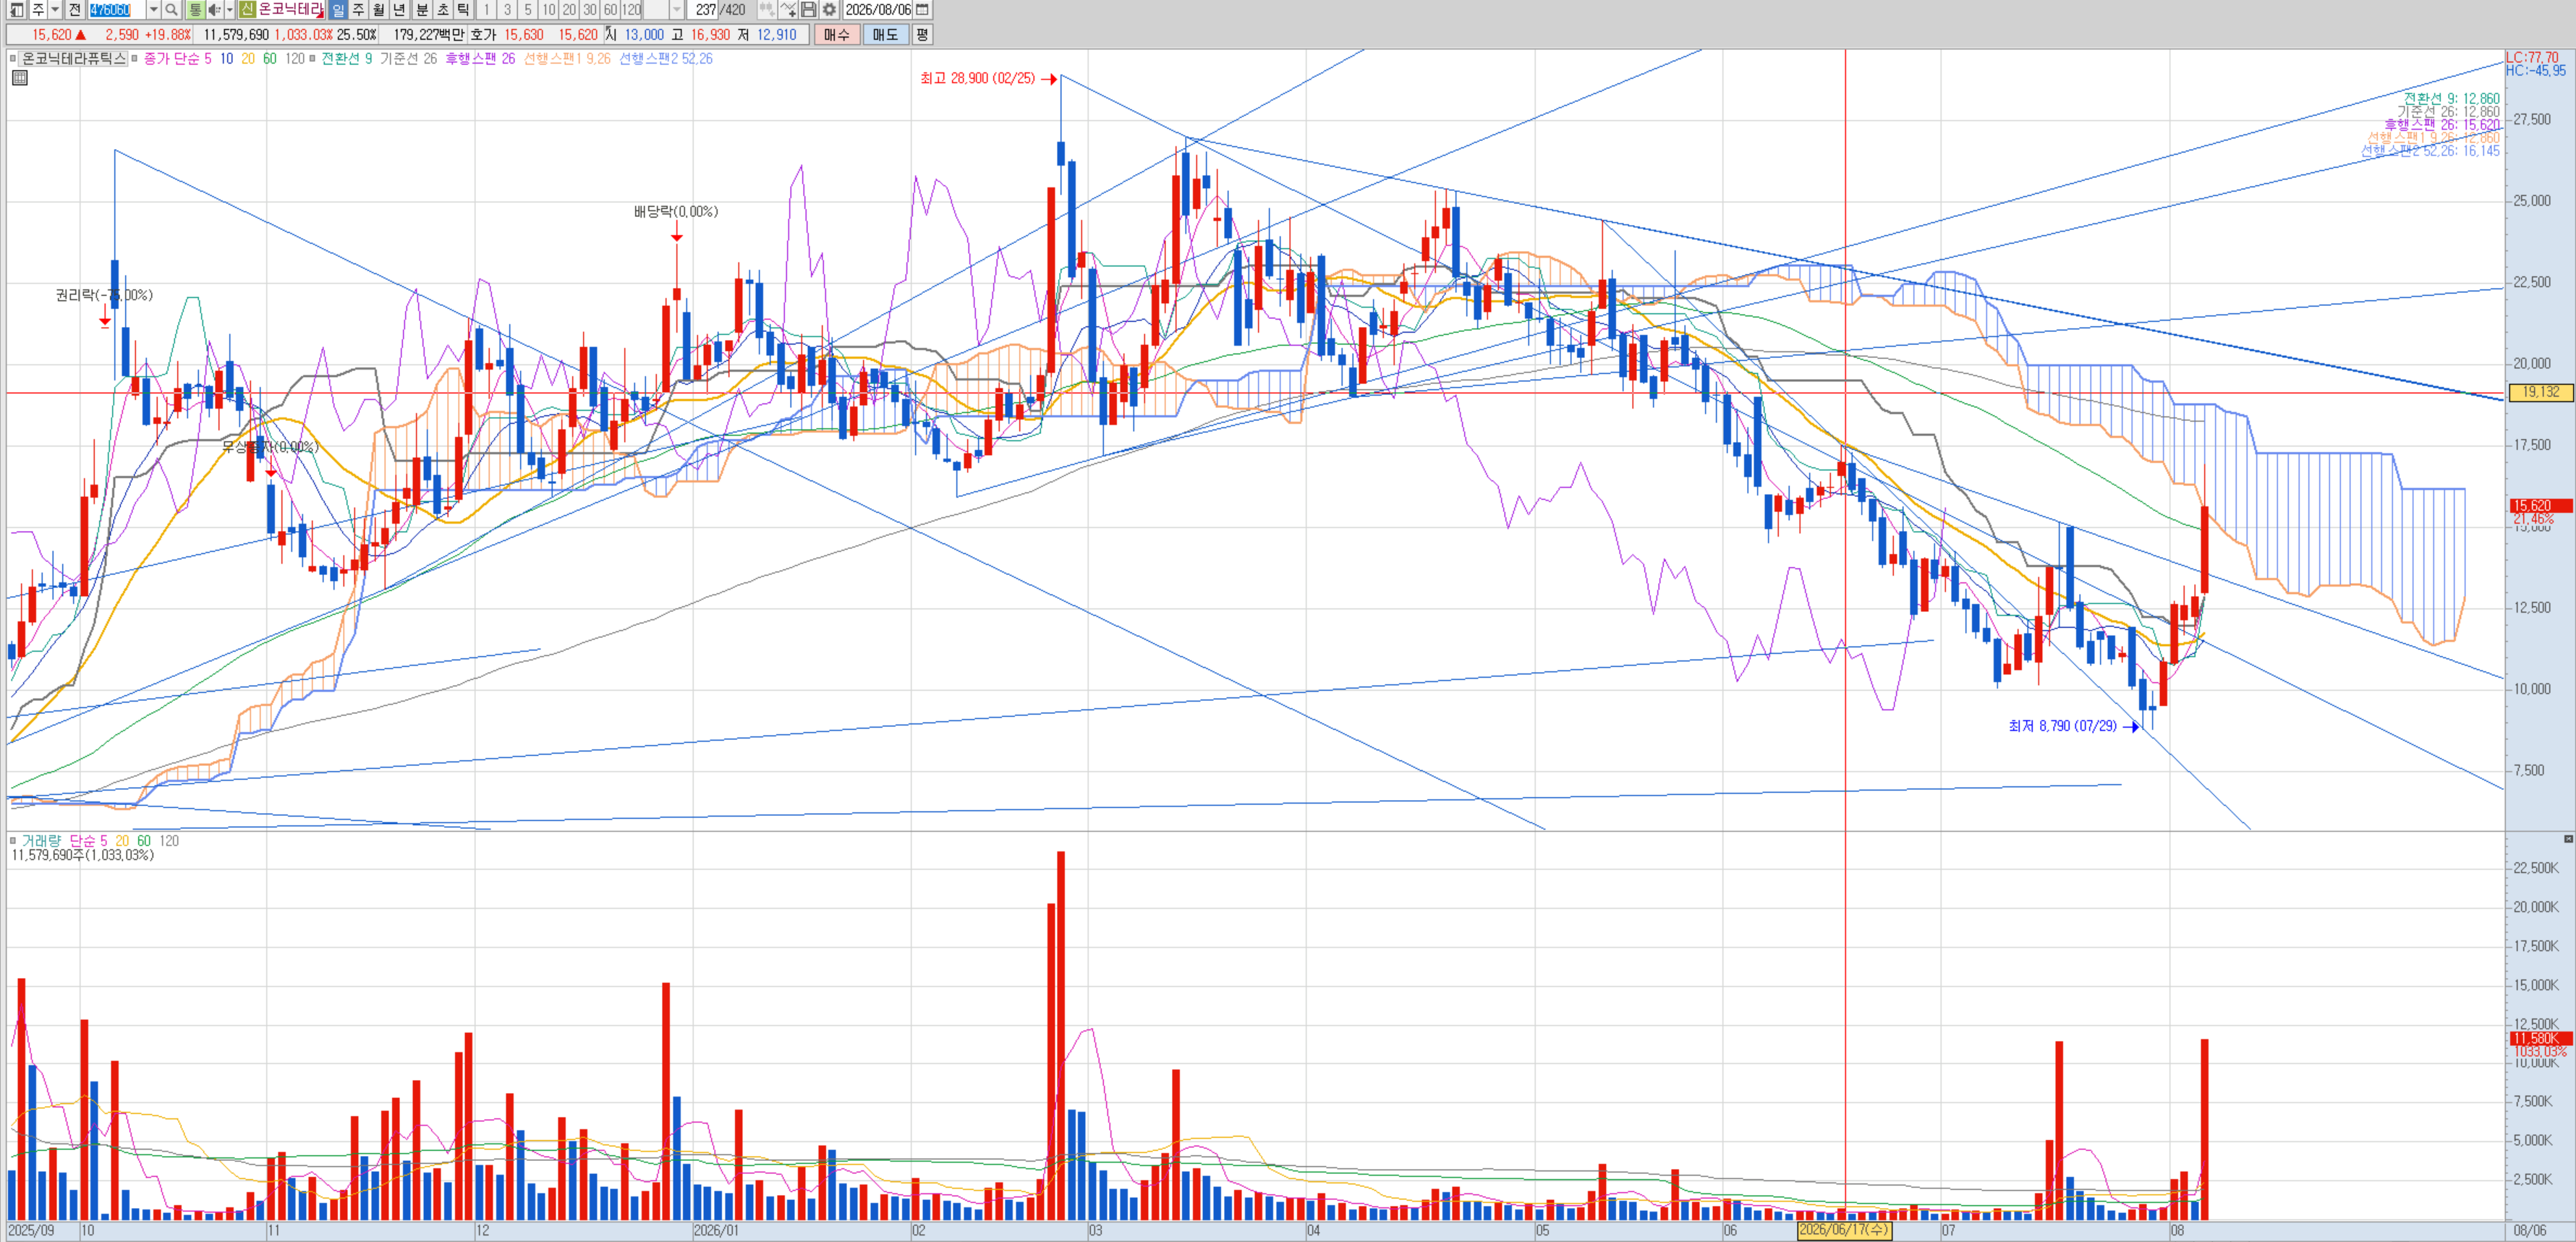The width and height of the screenshot is (2576, 1242).
Task: Click the 최저 8,790 (07/29) low label
Action: [x=2062, y=726]
